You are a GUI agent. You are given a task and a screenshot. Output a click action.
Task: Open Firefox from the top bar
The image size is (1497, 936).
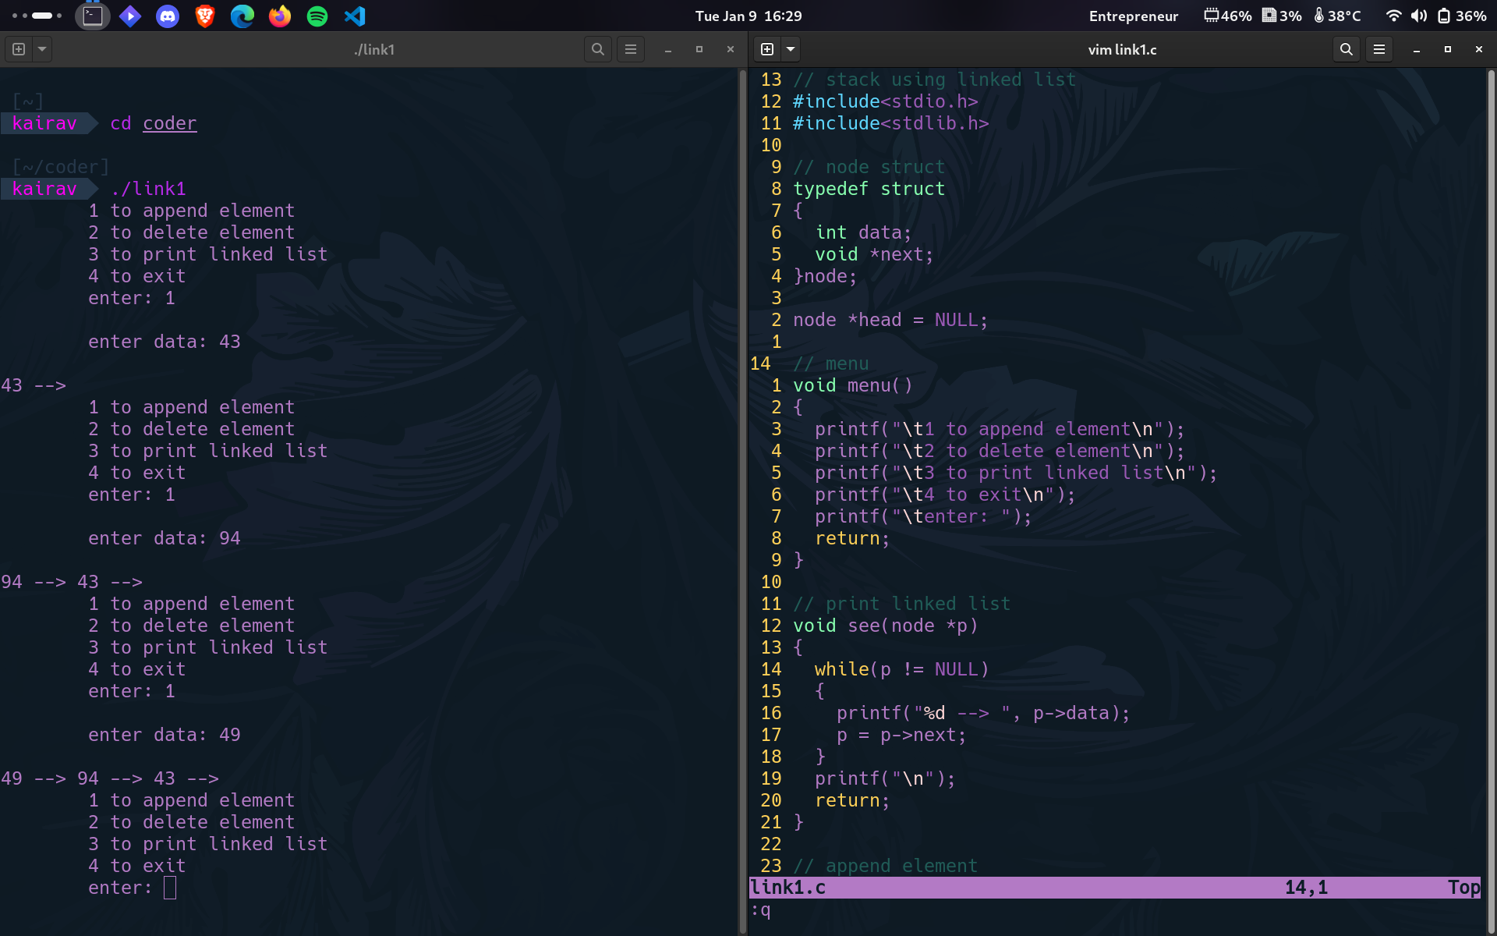point(280,16)
